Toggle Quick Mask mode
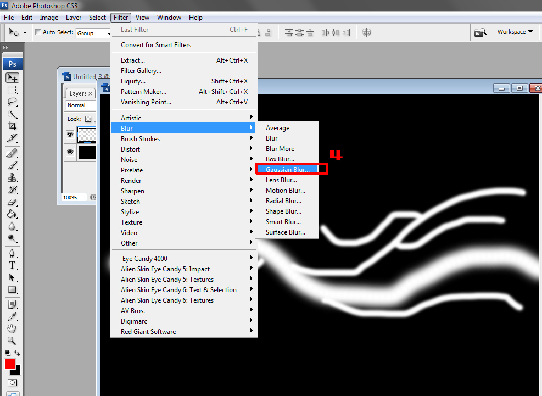Image resolution: width=542 pixels, height=396 pixels. click(x=12, y=382)
